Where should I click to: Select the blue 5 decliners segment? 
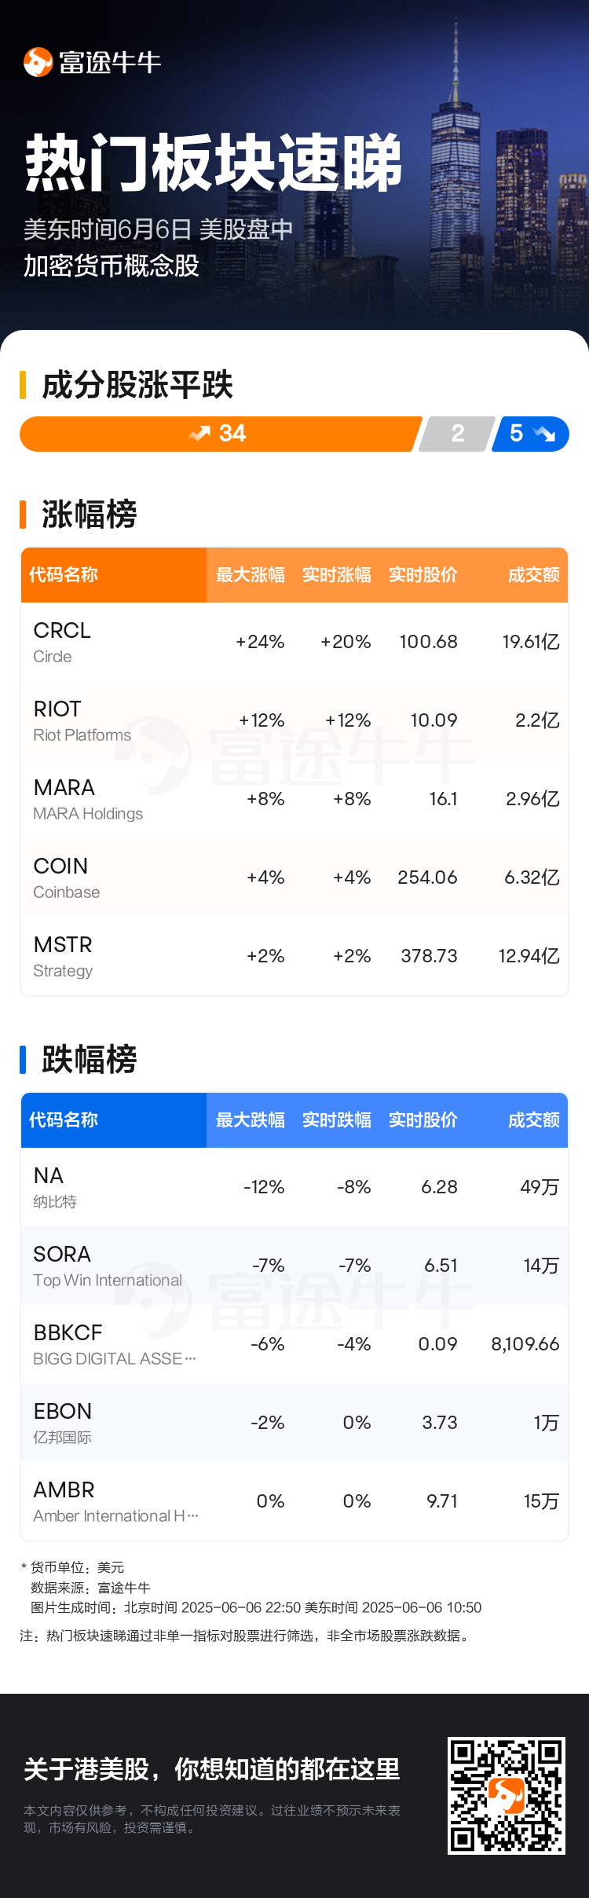point(530,434)
